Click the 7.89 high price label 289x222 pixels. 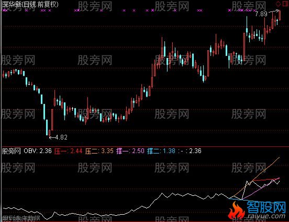pos(261,14)
